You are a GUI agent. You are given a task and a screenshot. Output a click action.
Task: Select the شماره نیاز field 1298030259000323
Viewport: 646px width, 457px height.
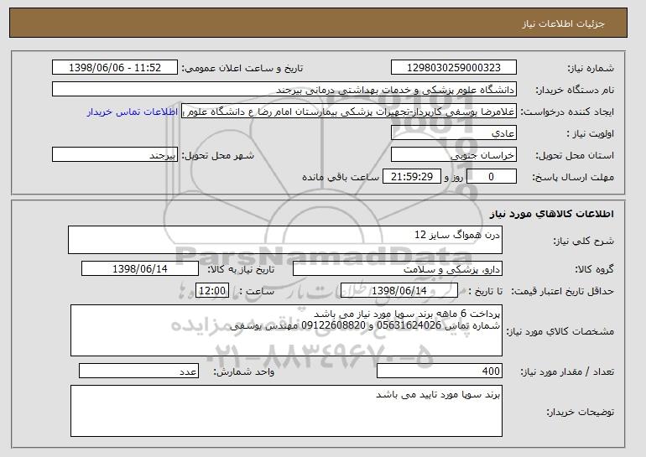(x=454, y=68)
